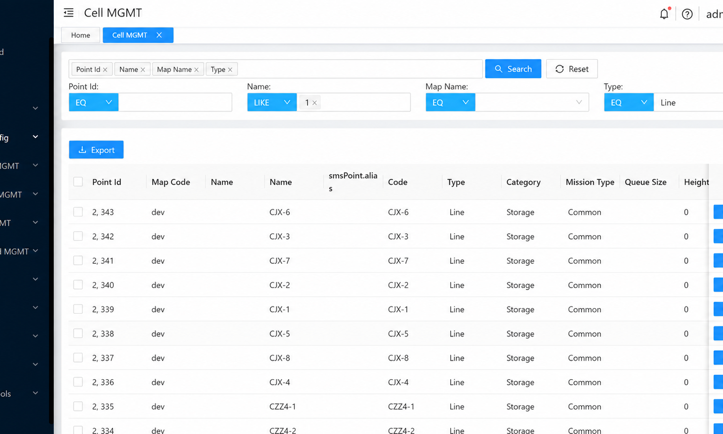Expand the Map Name value dropdown
This screenshot has width=723, height=434.
(x=532, y=102)
